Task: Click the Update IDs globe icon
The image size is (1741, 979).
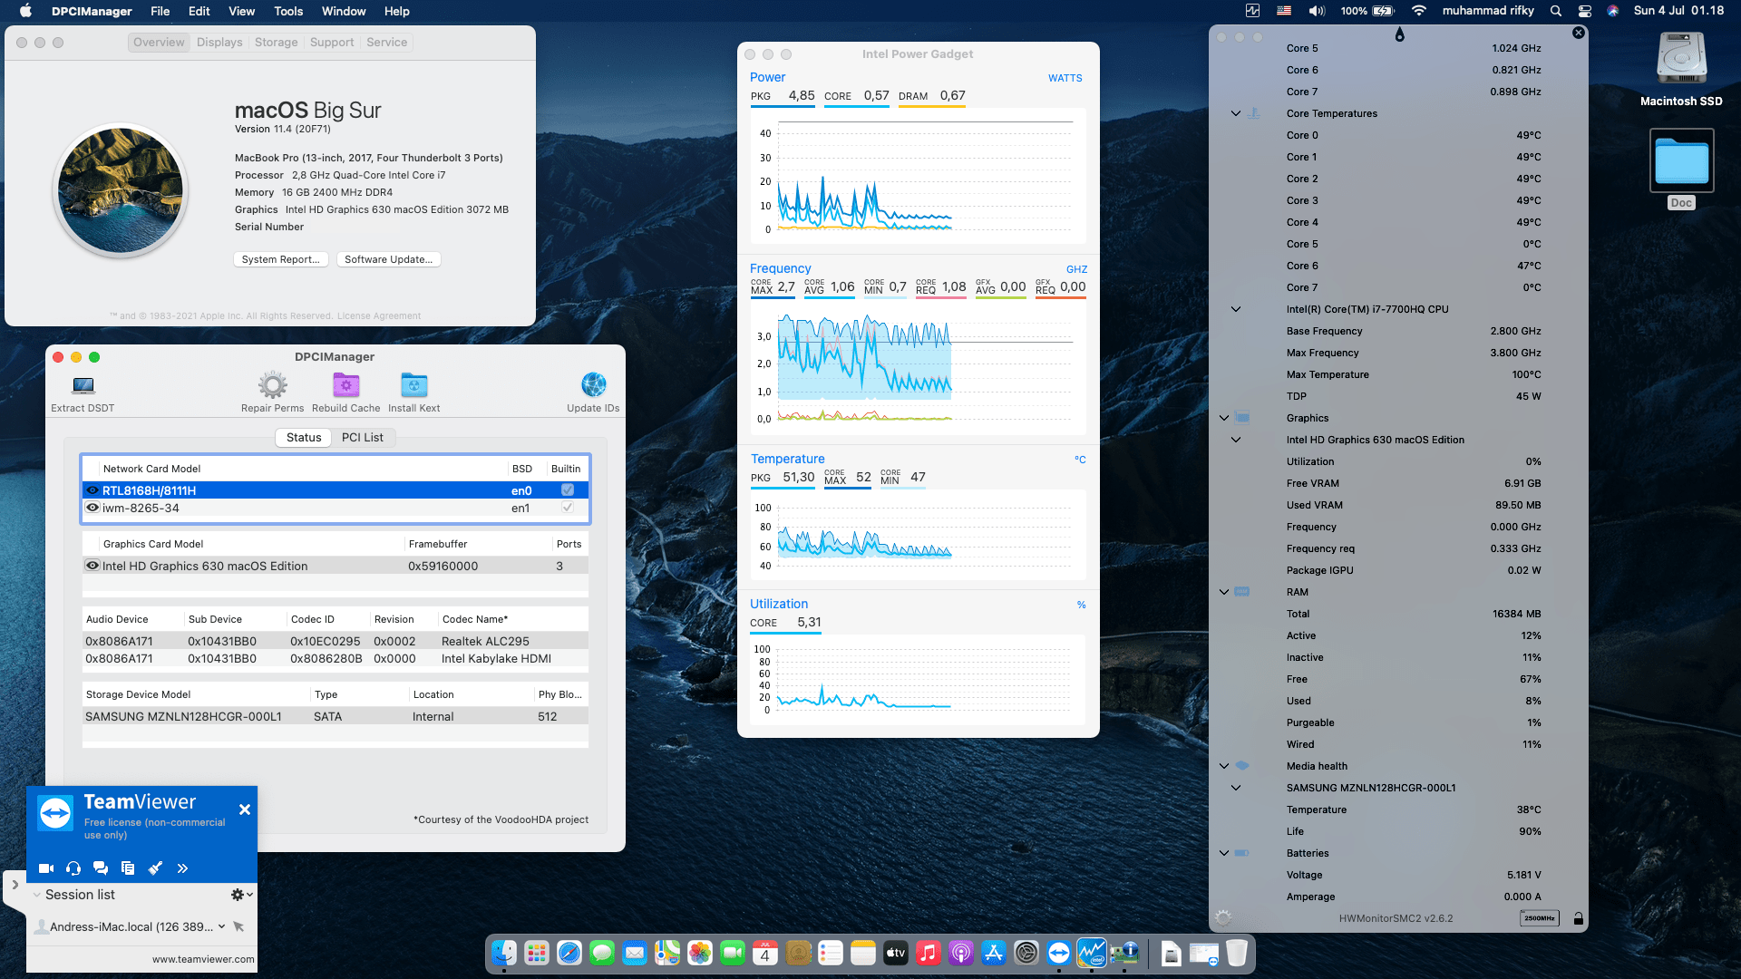Action: 593,385
